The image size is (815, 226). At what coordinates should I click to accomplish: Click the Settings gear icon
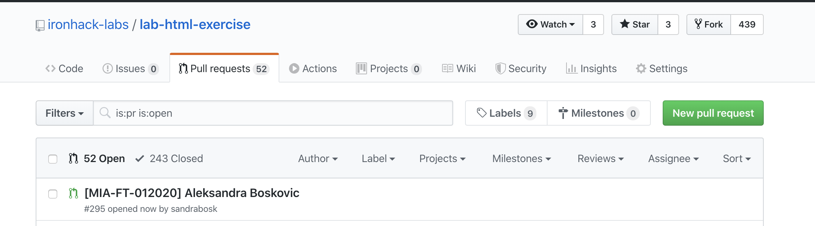641,69
